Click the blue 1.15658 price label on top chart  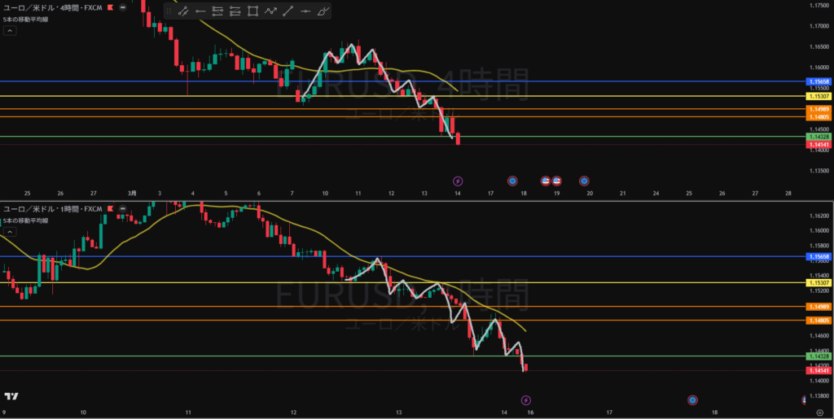817,82
